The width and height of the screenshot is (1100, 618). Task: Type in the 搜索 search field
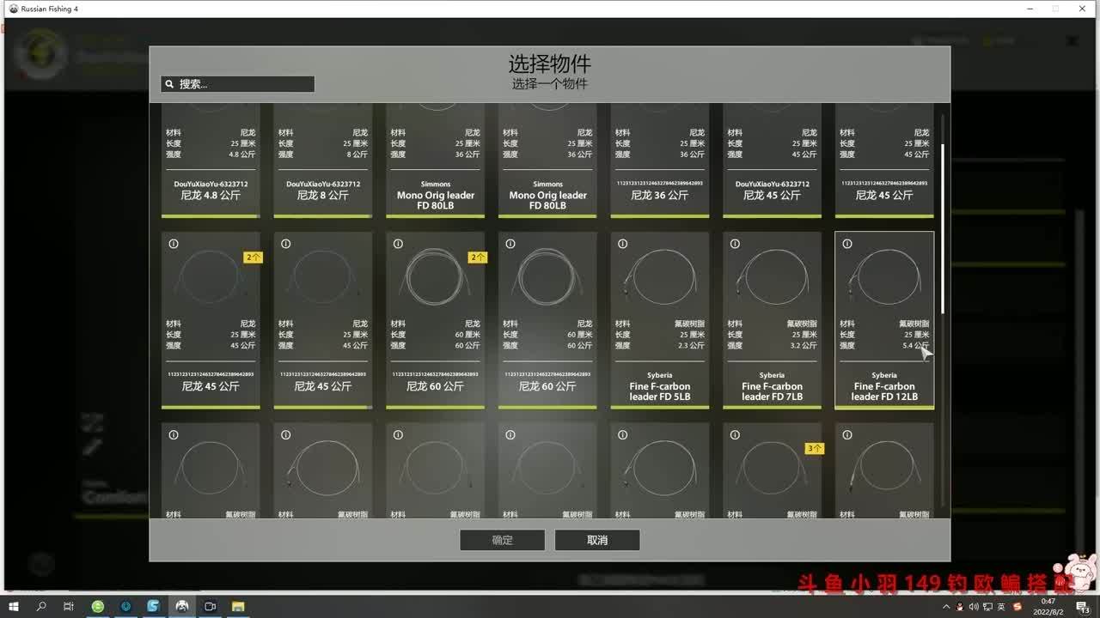pyautogui.click(x=243, y=84)
